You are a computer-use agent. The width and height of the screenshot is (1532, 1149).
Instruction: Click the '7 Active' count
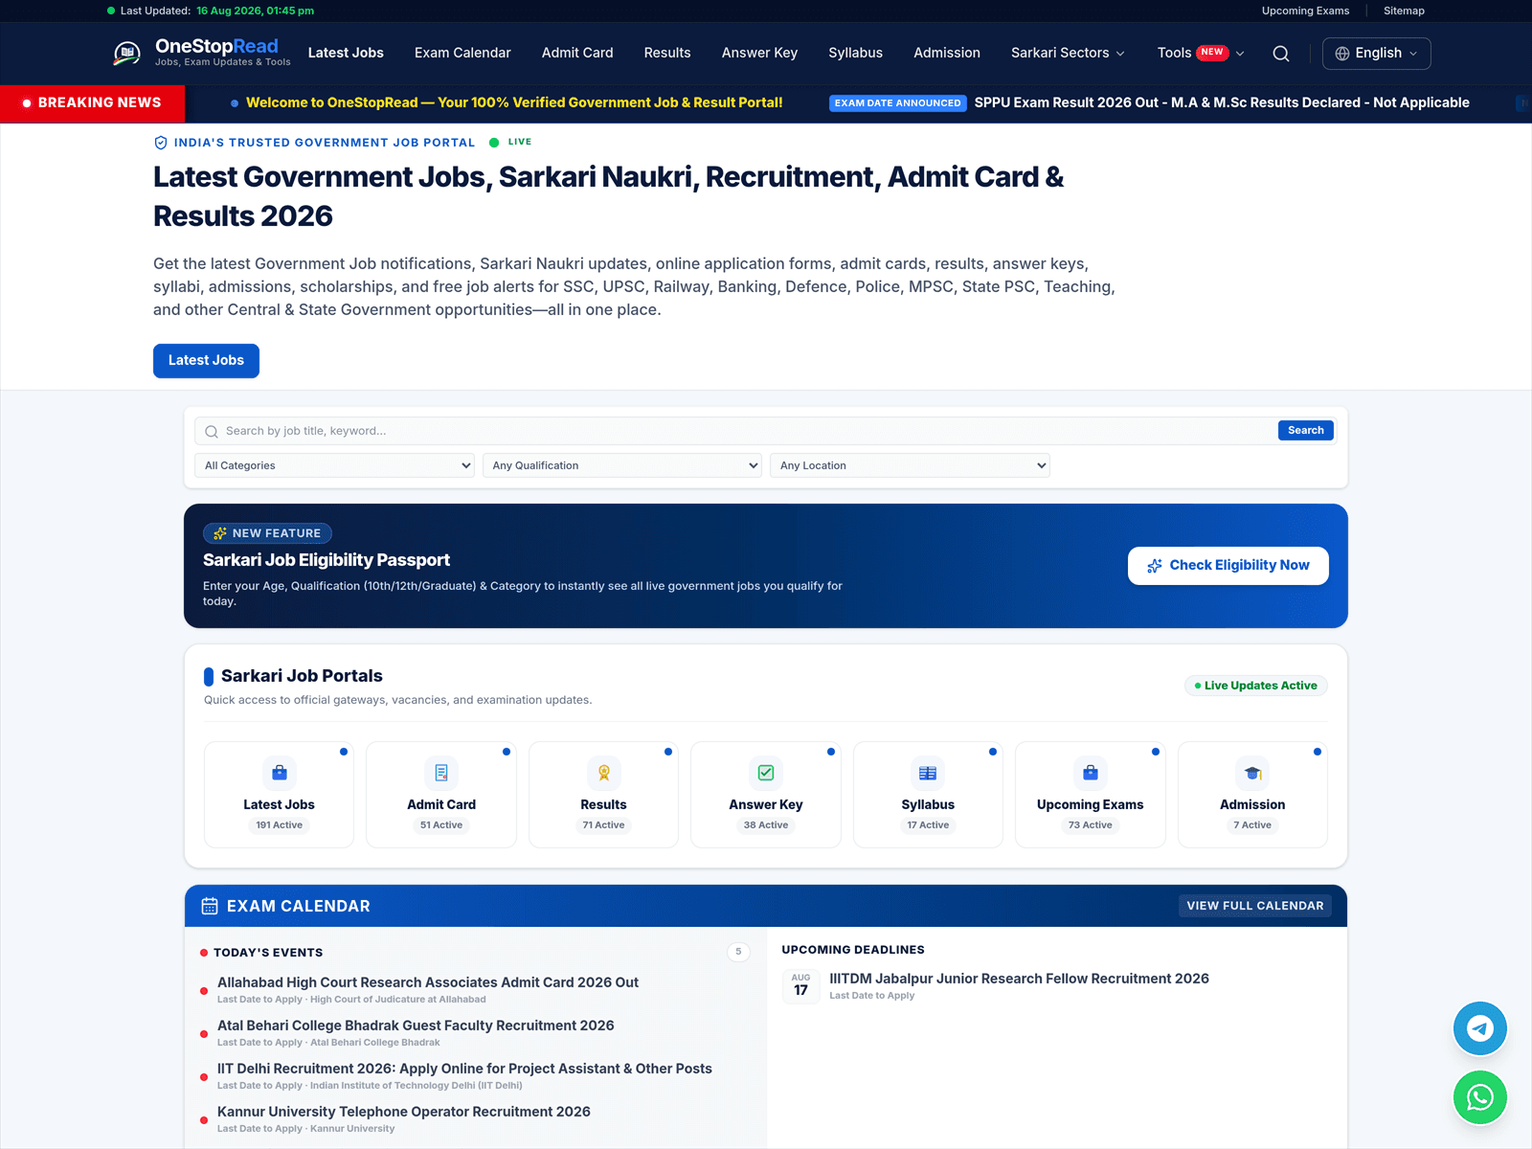coord(1252,825)
